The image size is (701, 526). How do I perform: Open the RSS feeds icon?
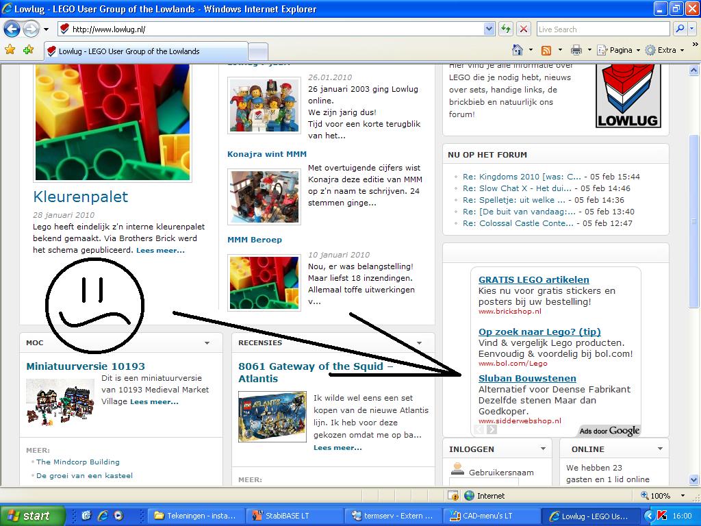[546, 51]
